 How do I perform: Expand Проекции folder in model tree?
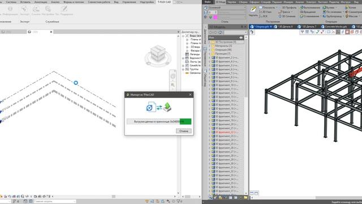210,54
